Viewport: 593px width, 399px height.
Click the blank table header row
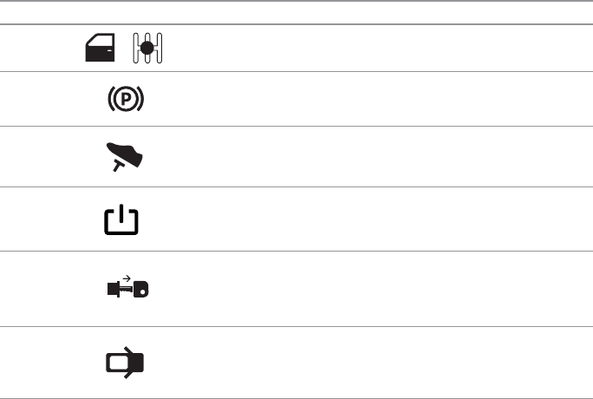tap(296, 12)
